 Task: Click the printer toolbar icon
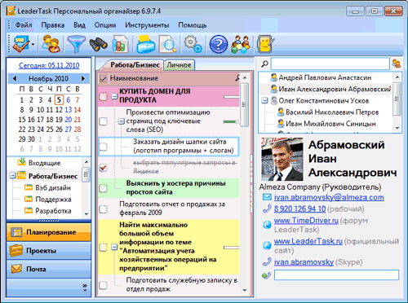pos(145,44)
